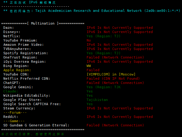Click Netflix result 'Yes (Region: TJ)'
The height and width of the screenshot is (137, 182).
coord(103,36)
